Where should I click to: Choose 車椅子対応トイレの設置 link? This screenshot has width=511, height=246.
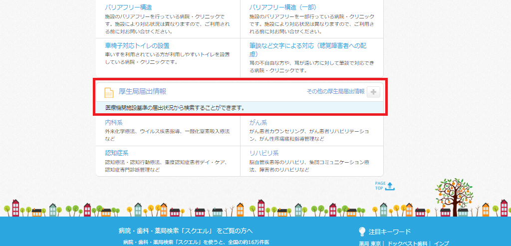tap(137, 46)
